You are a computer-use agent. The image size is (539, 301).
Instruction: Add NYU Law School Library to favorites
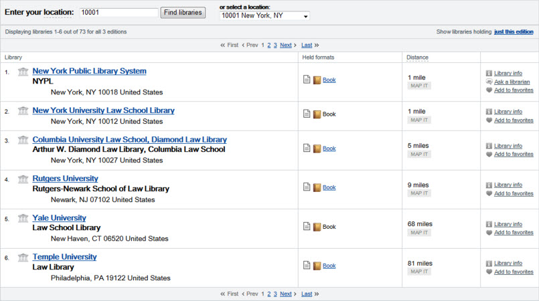514,120
